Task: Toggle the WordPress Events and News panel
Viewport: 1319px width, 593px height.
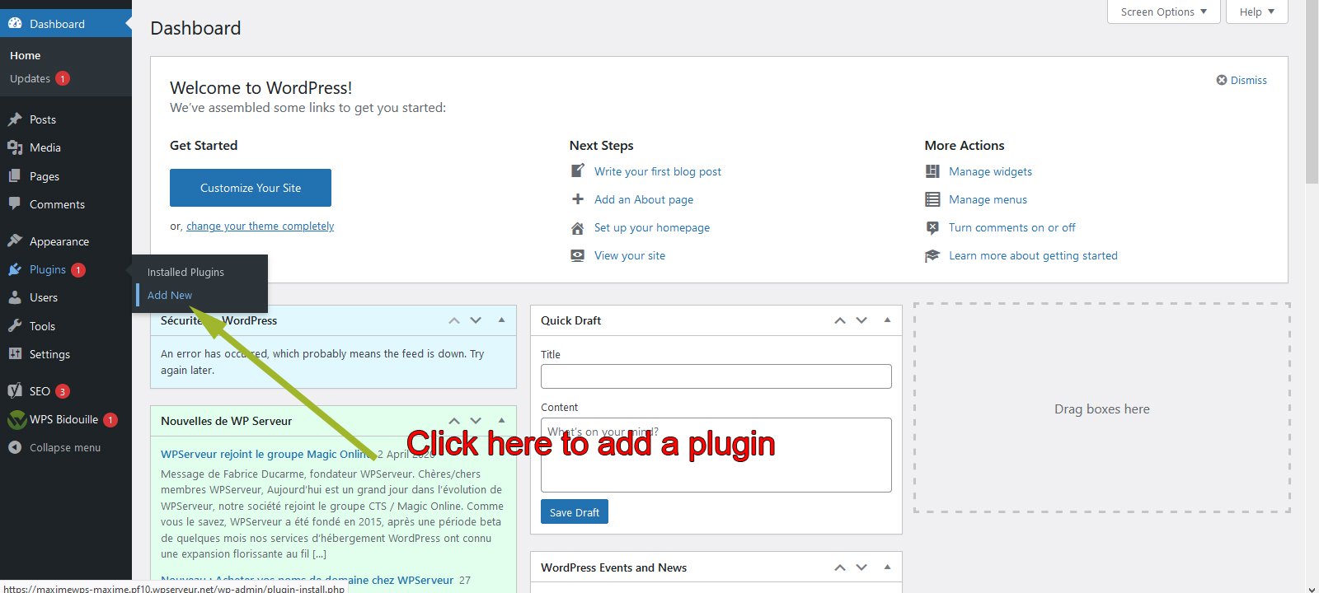Action: tap(887, 567)
